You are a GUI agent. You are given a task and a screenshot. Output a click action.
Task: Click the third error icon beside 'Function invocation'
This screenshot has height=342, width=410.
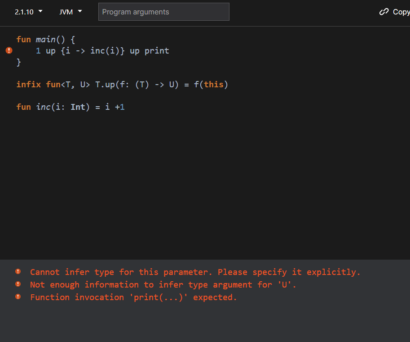tap(18, 297)
